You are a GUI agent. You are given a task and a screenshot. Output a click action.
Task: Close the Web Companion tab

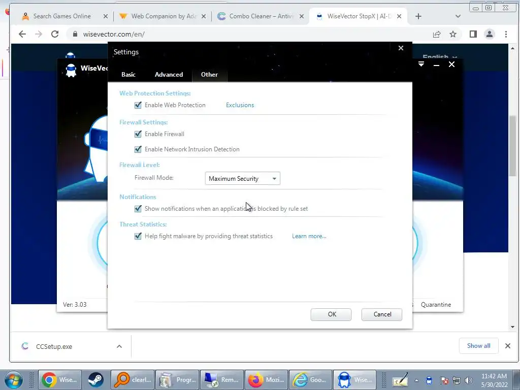[204, 16]
